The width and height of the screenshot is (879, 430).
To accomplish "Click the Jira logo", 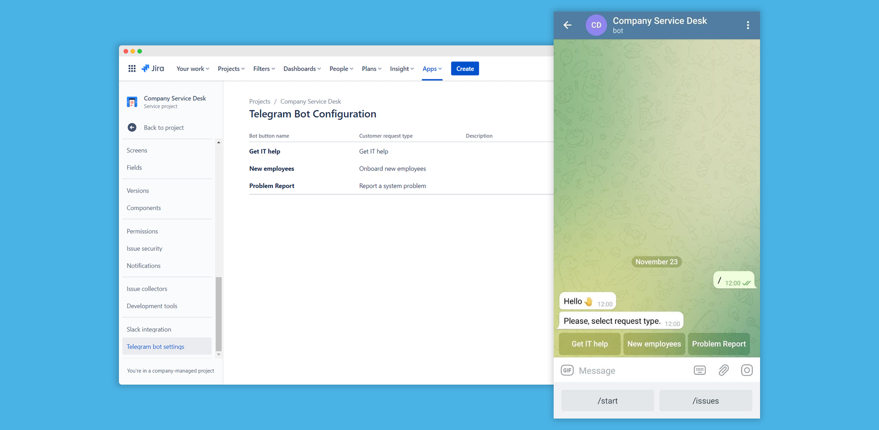I will [x=153, y=68].
